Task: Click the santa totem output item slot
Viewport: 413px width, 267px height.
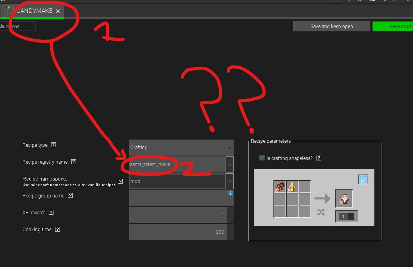Action: pos(344,198)
